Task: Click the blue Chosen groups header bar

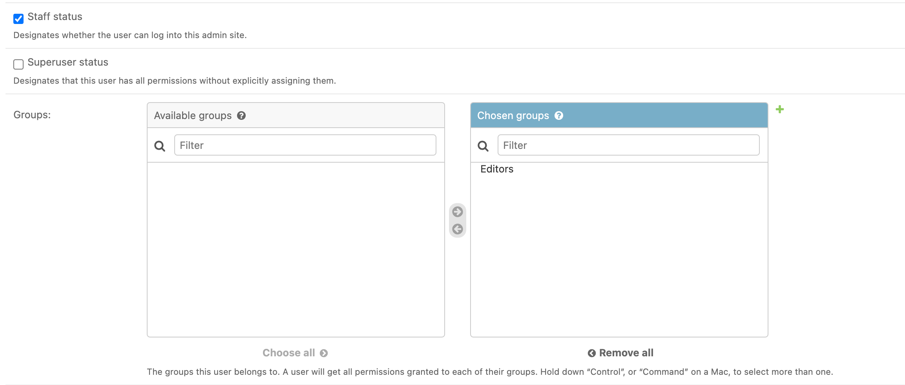Action: 667,115
